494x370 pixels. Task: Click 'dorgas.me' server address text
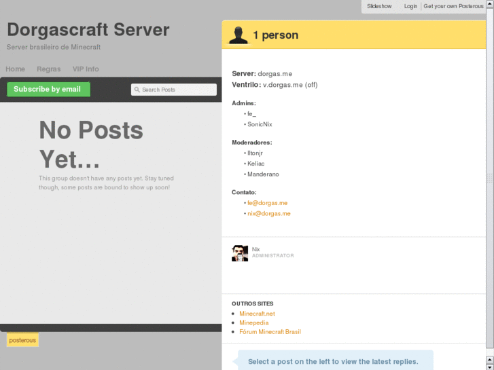coord(275,74)
